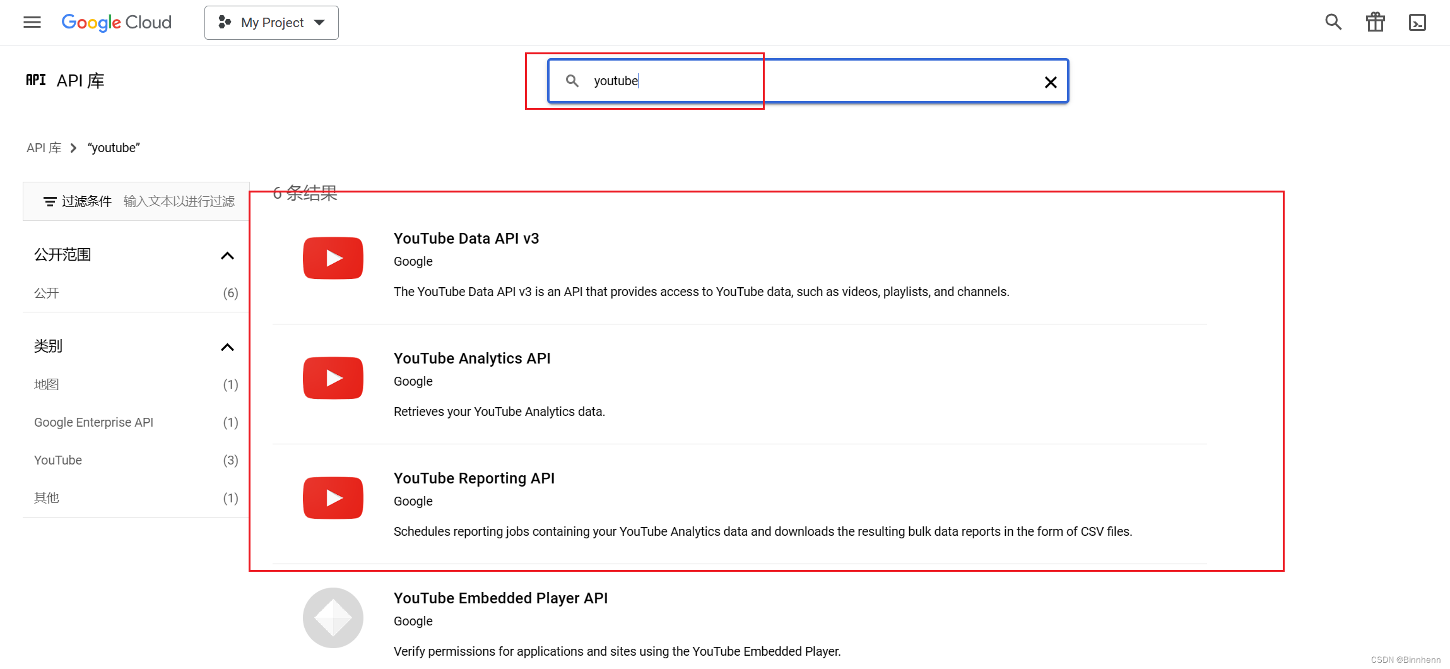Open YouTube Reporting API
This screenshot has height=669, width=1450.
pos(474,478)
